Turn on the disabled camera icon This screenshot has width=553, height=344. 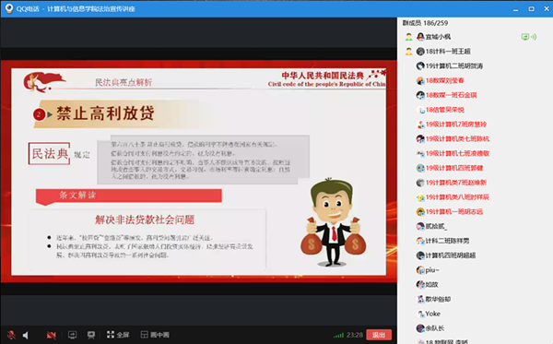tap(52, 335)
